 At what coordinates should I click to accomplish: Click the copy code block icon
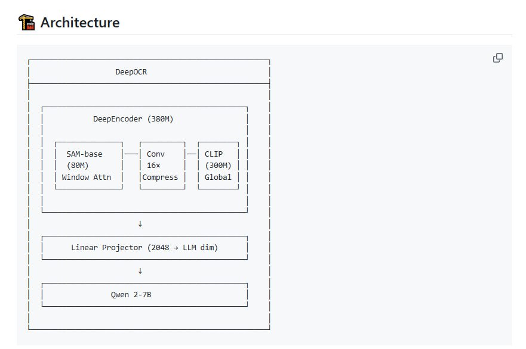pos(497,58)
